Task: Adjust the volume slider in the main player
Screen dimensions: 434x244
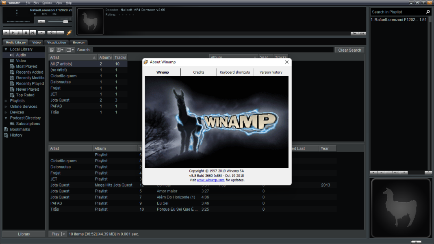Action: coord(65,21)
